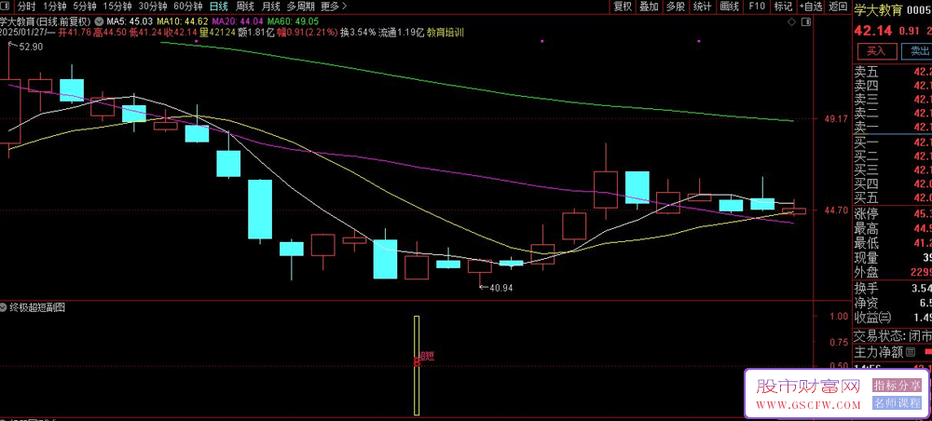Expand the 终极超短副图 indicator settings gear
Image resolution: width=932 pixels, height=421 pixels.
point(4,307)
